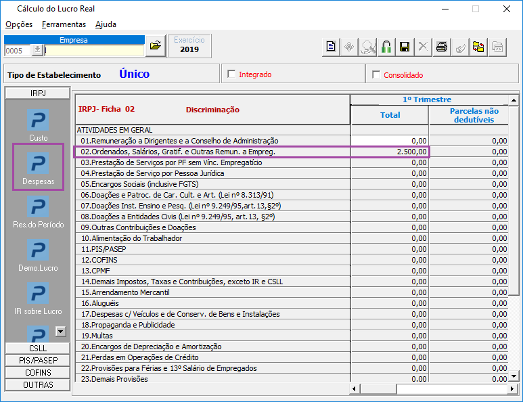Click the grayed magnifier search toolbar icon

(367, 47)
